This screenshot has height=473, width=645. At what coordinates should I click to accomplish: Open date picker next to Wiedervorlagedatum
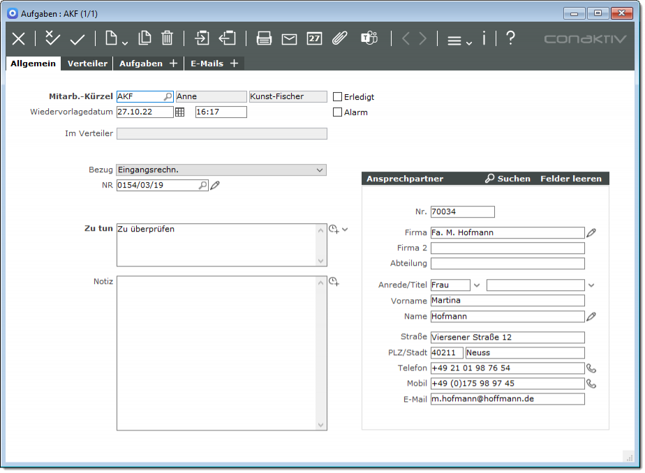(180, 112)
